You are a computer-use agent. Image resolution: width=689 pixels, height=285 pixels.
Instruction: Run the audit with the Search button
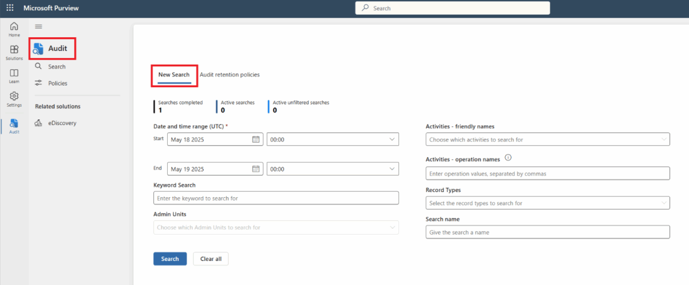170,259
